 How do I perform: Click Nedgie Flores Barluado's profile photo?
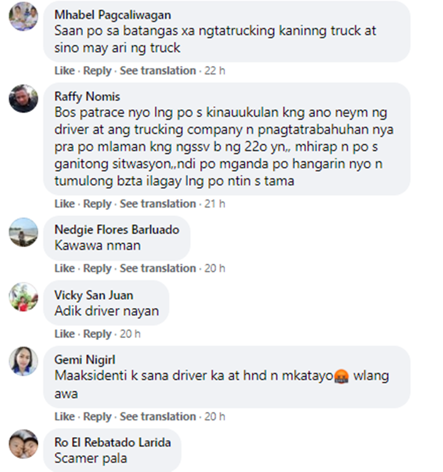coord(24,232)
